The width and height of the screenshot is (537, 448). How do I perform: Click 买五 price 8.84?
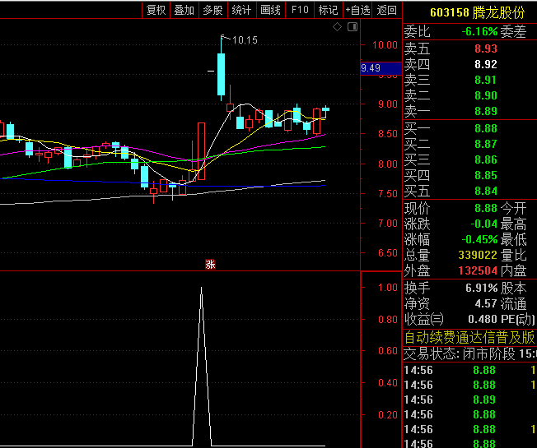click(486, 191)
